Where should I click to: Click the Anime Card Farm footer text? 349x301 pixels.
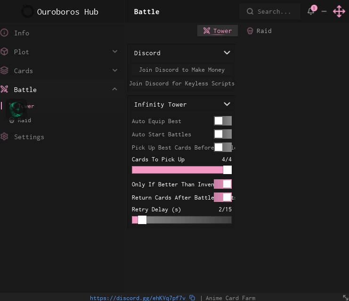click(230, 298)
